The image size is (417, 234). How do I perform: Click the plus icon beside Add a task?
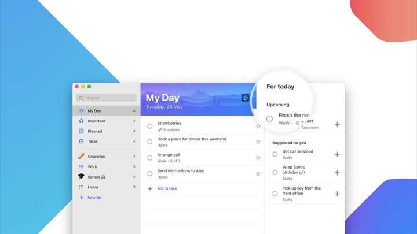(150, 188)
